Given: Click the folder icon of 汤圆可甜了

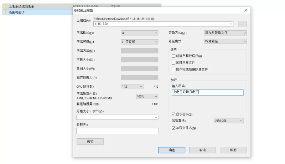Looking at the screenshot, I should (x=5, y=12).
